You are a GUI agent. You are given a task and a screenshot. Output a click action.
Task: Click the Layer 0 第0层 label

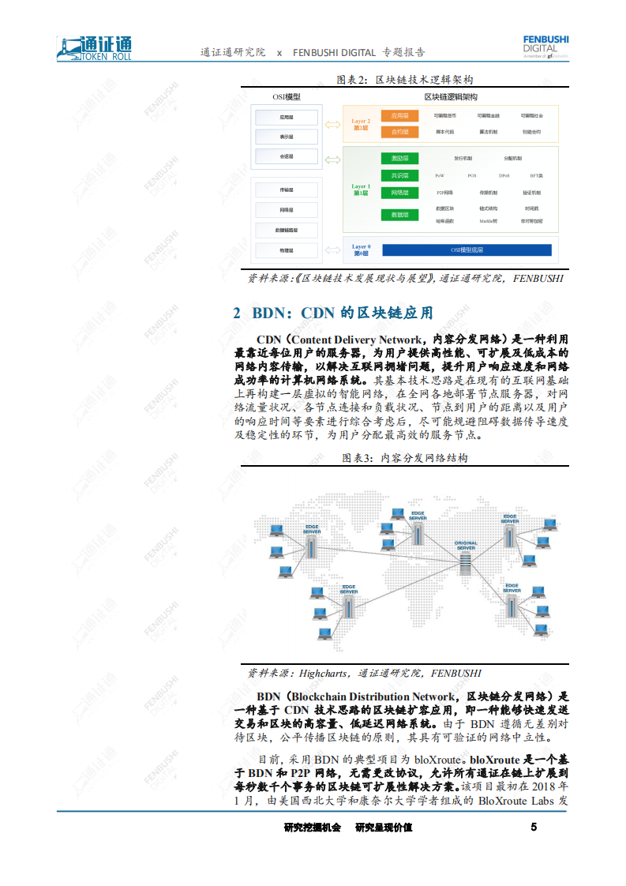pos(361,250)
